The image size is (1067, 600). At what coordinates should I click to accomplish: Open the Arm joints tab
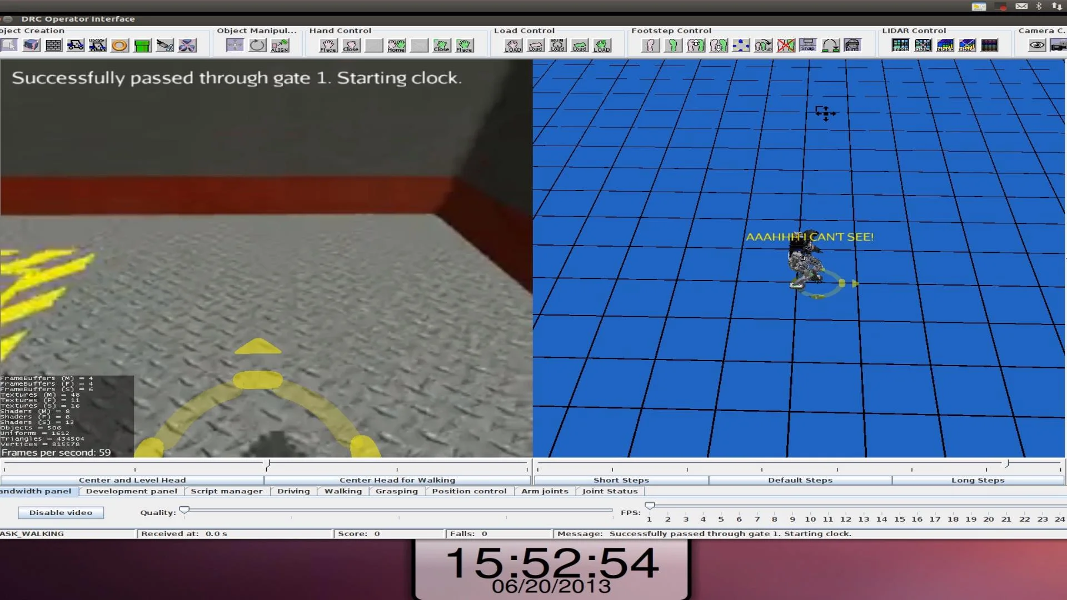[x=545, y=491]
